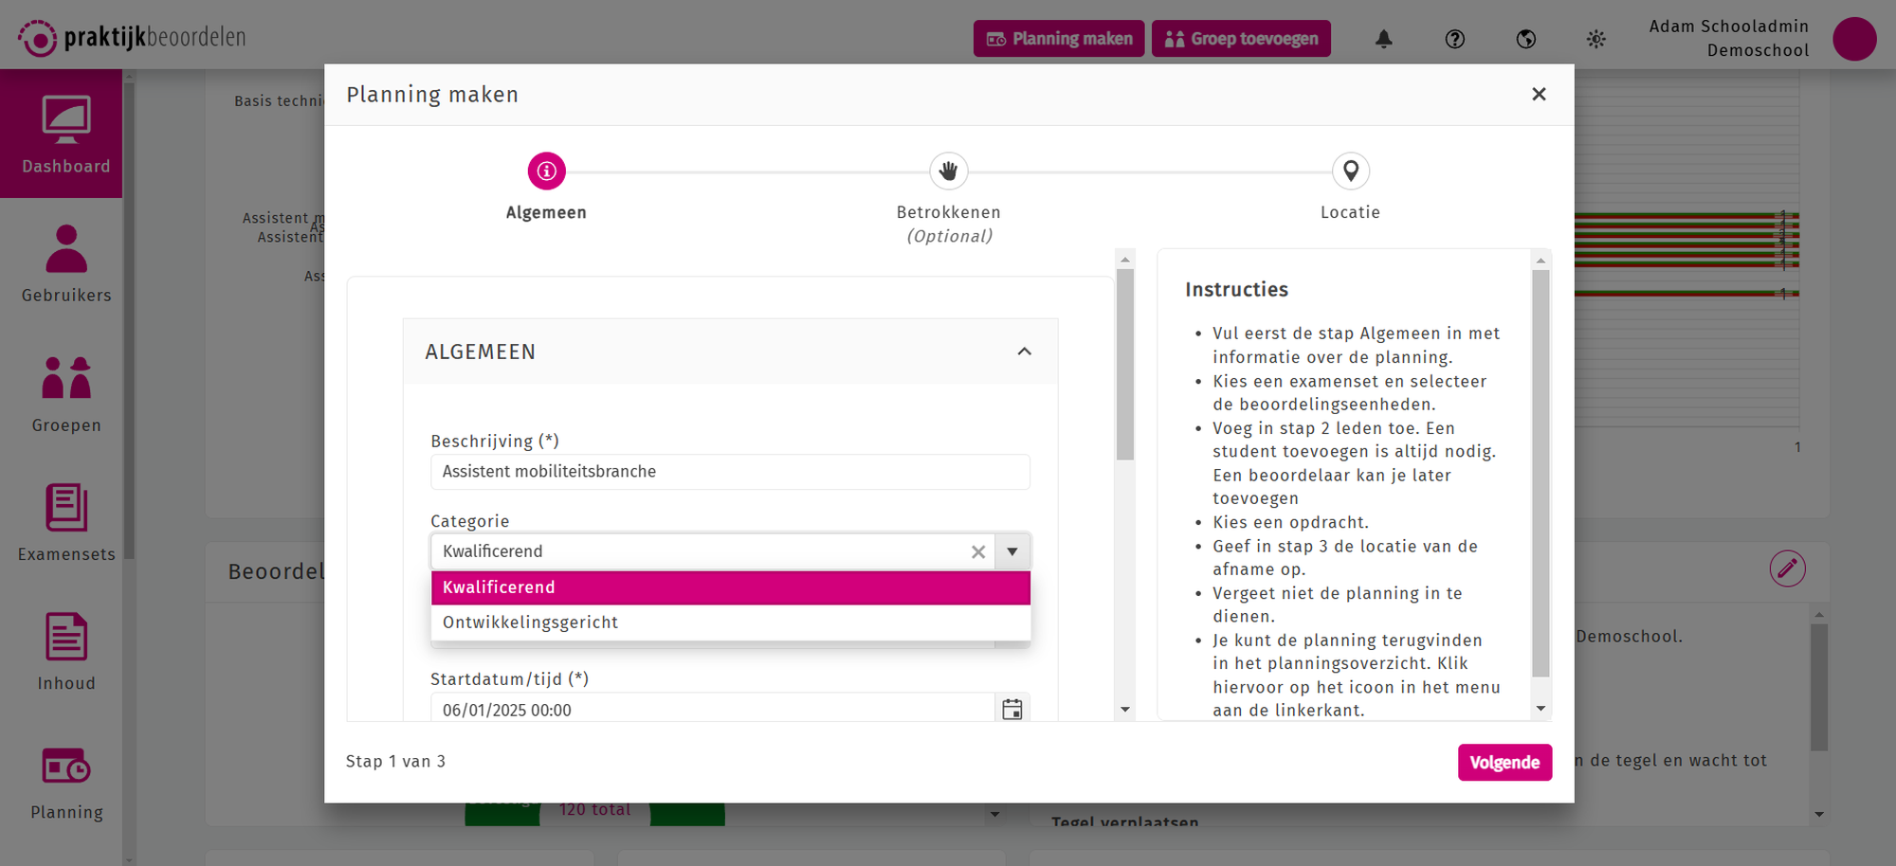Jump to the Locatie step
The height and width of the screenshot is (866, 1896).
point(1350,171)
